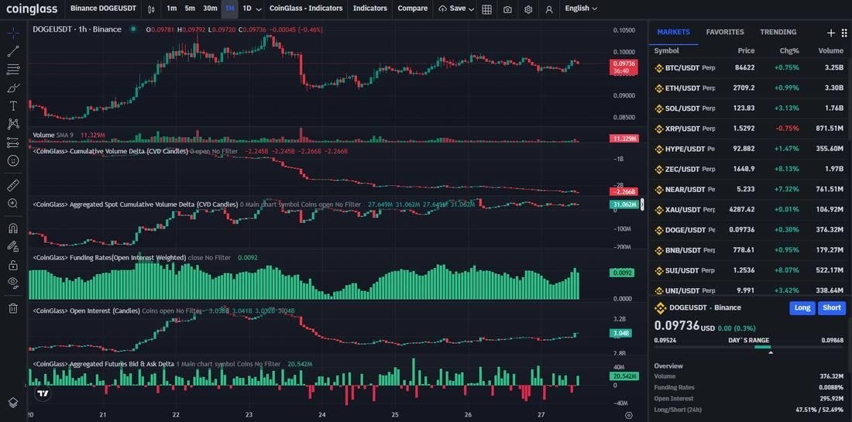852x422 pixels.
Task: Click the Short button
Action: click(x=831, y=308)
